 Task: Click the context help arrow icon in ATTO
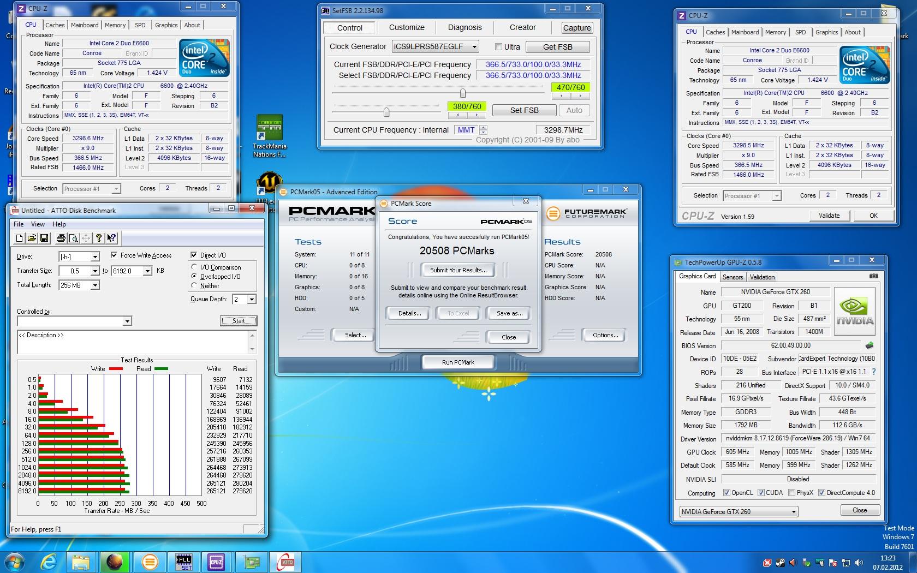pos(111,238)
